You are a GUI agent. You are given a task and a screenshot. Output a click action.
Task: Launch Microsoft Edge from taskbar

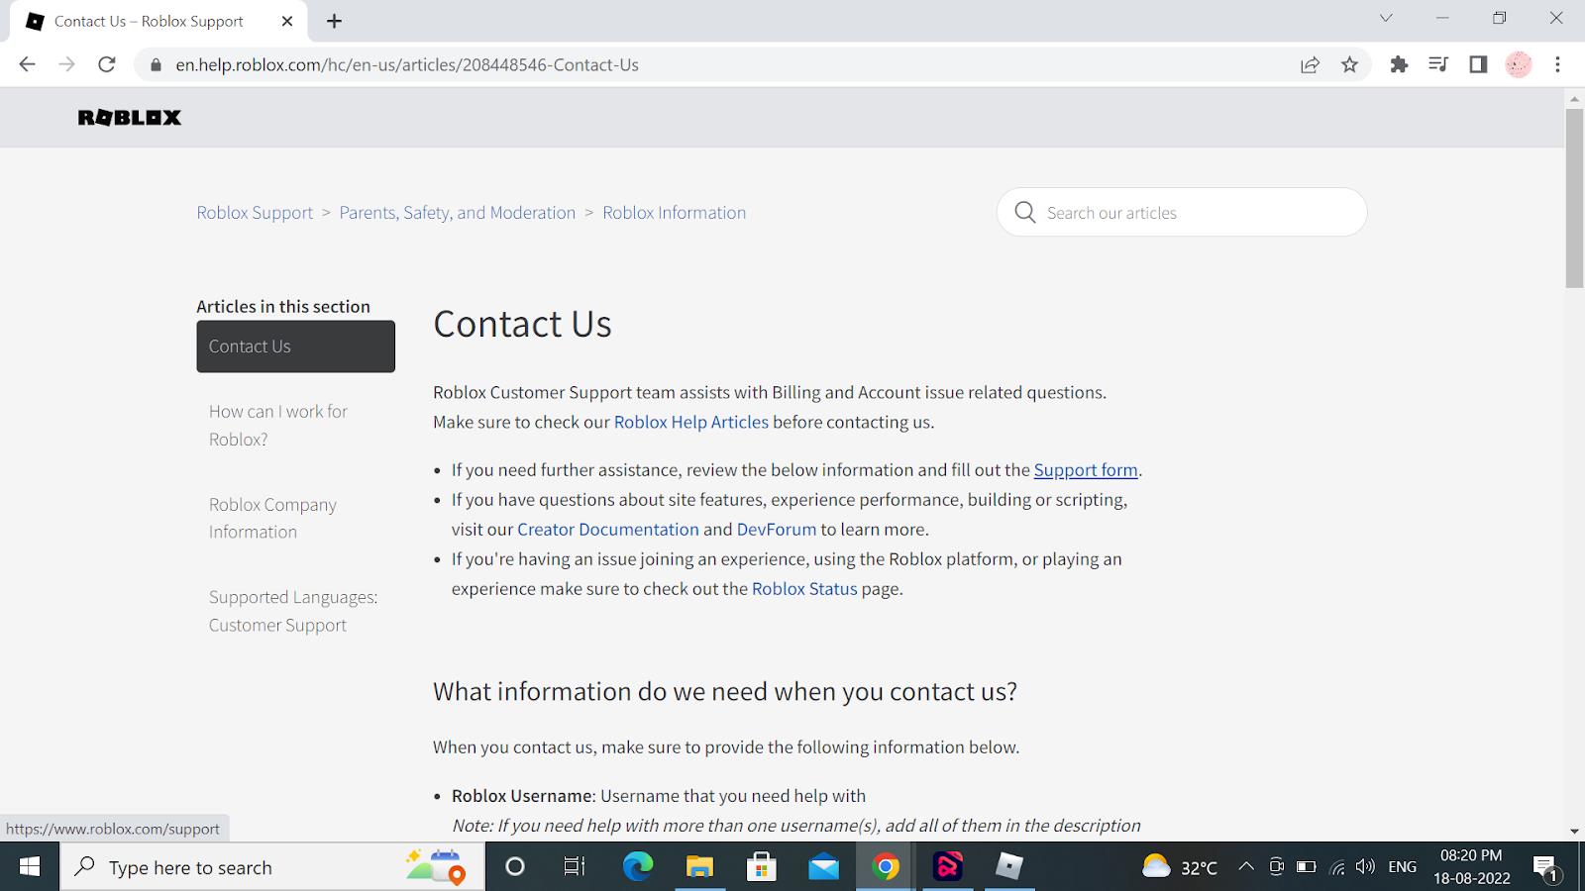click(x=638, y=867)
